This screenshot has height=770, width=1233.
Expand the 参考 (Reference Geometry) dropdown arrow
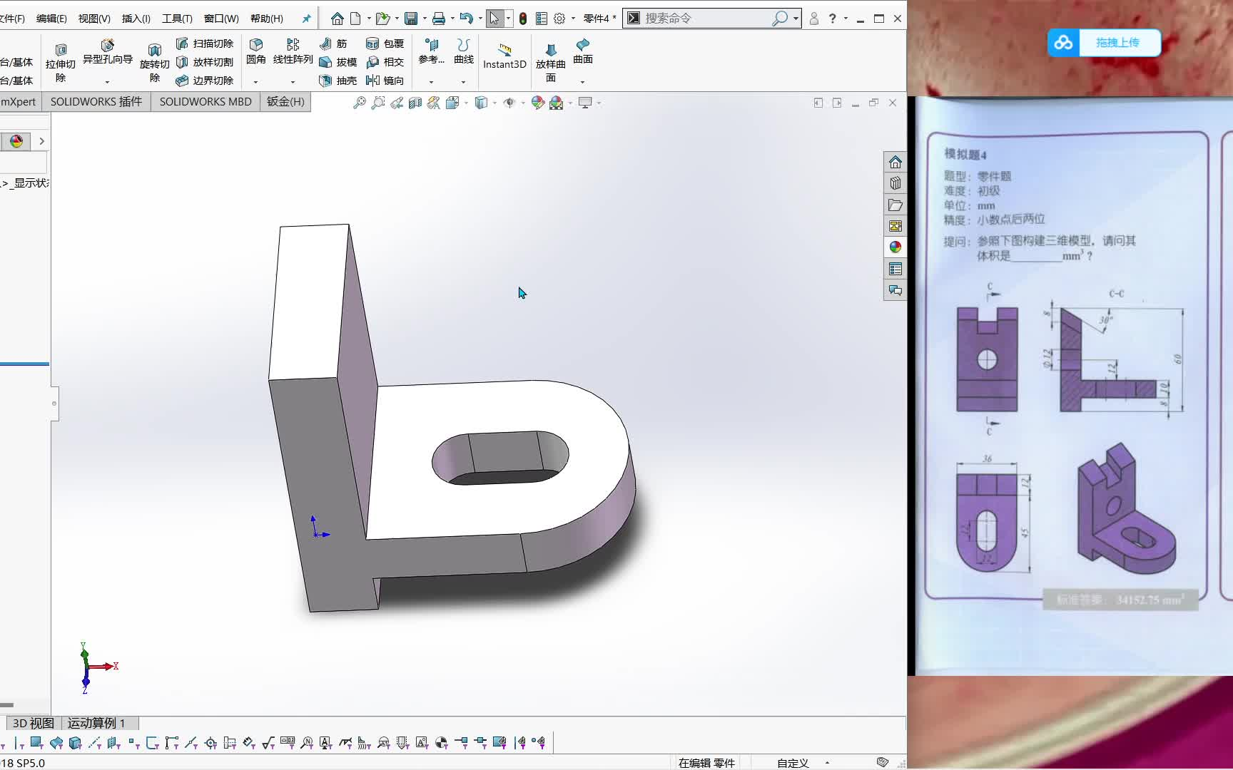(431, 81)
